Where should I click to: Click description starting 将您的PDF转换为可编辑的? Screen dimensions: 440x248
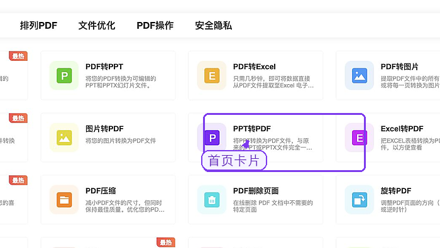(x=121, y=82)
